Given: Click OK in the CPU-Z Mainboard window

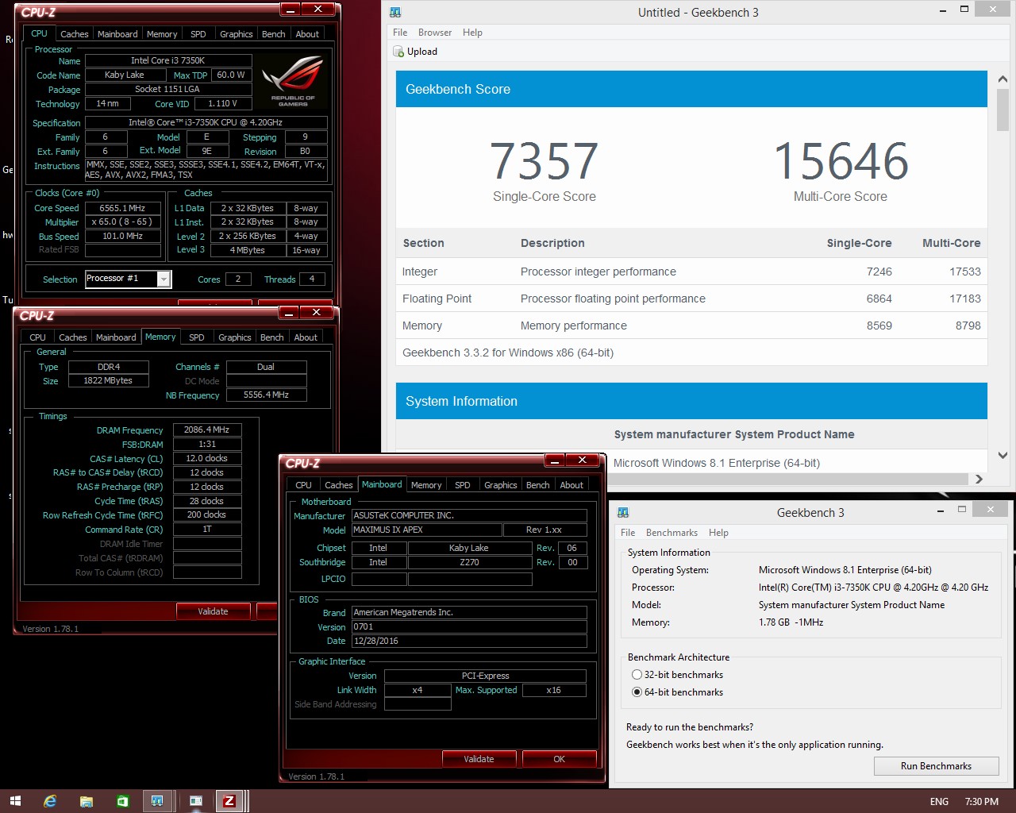Looking at the screenshot, I should 559,759.
